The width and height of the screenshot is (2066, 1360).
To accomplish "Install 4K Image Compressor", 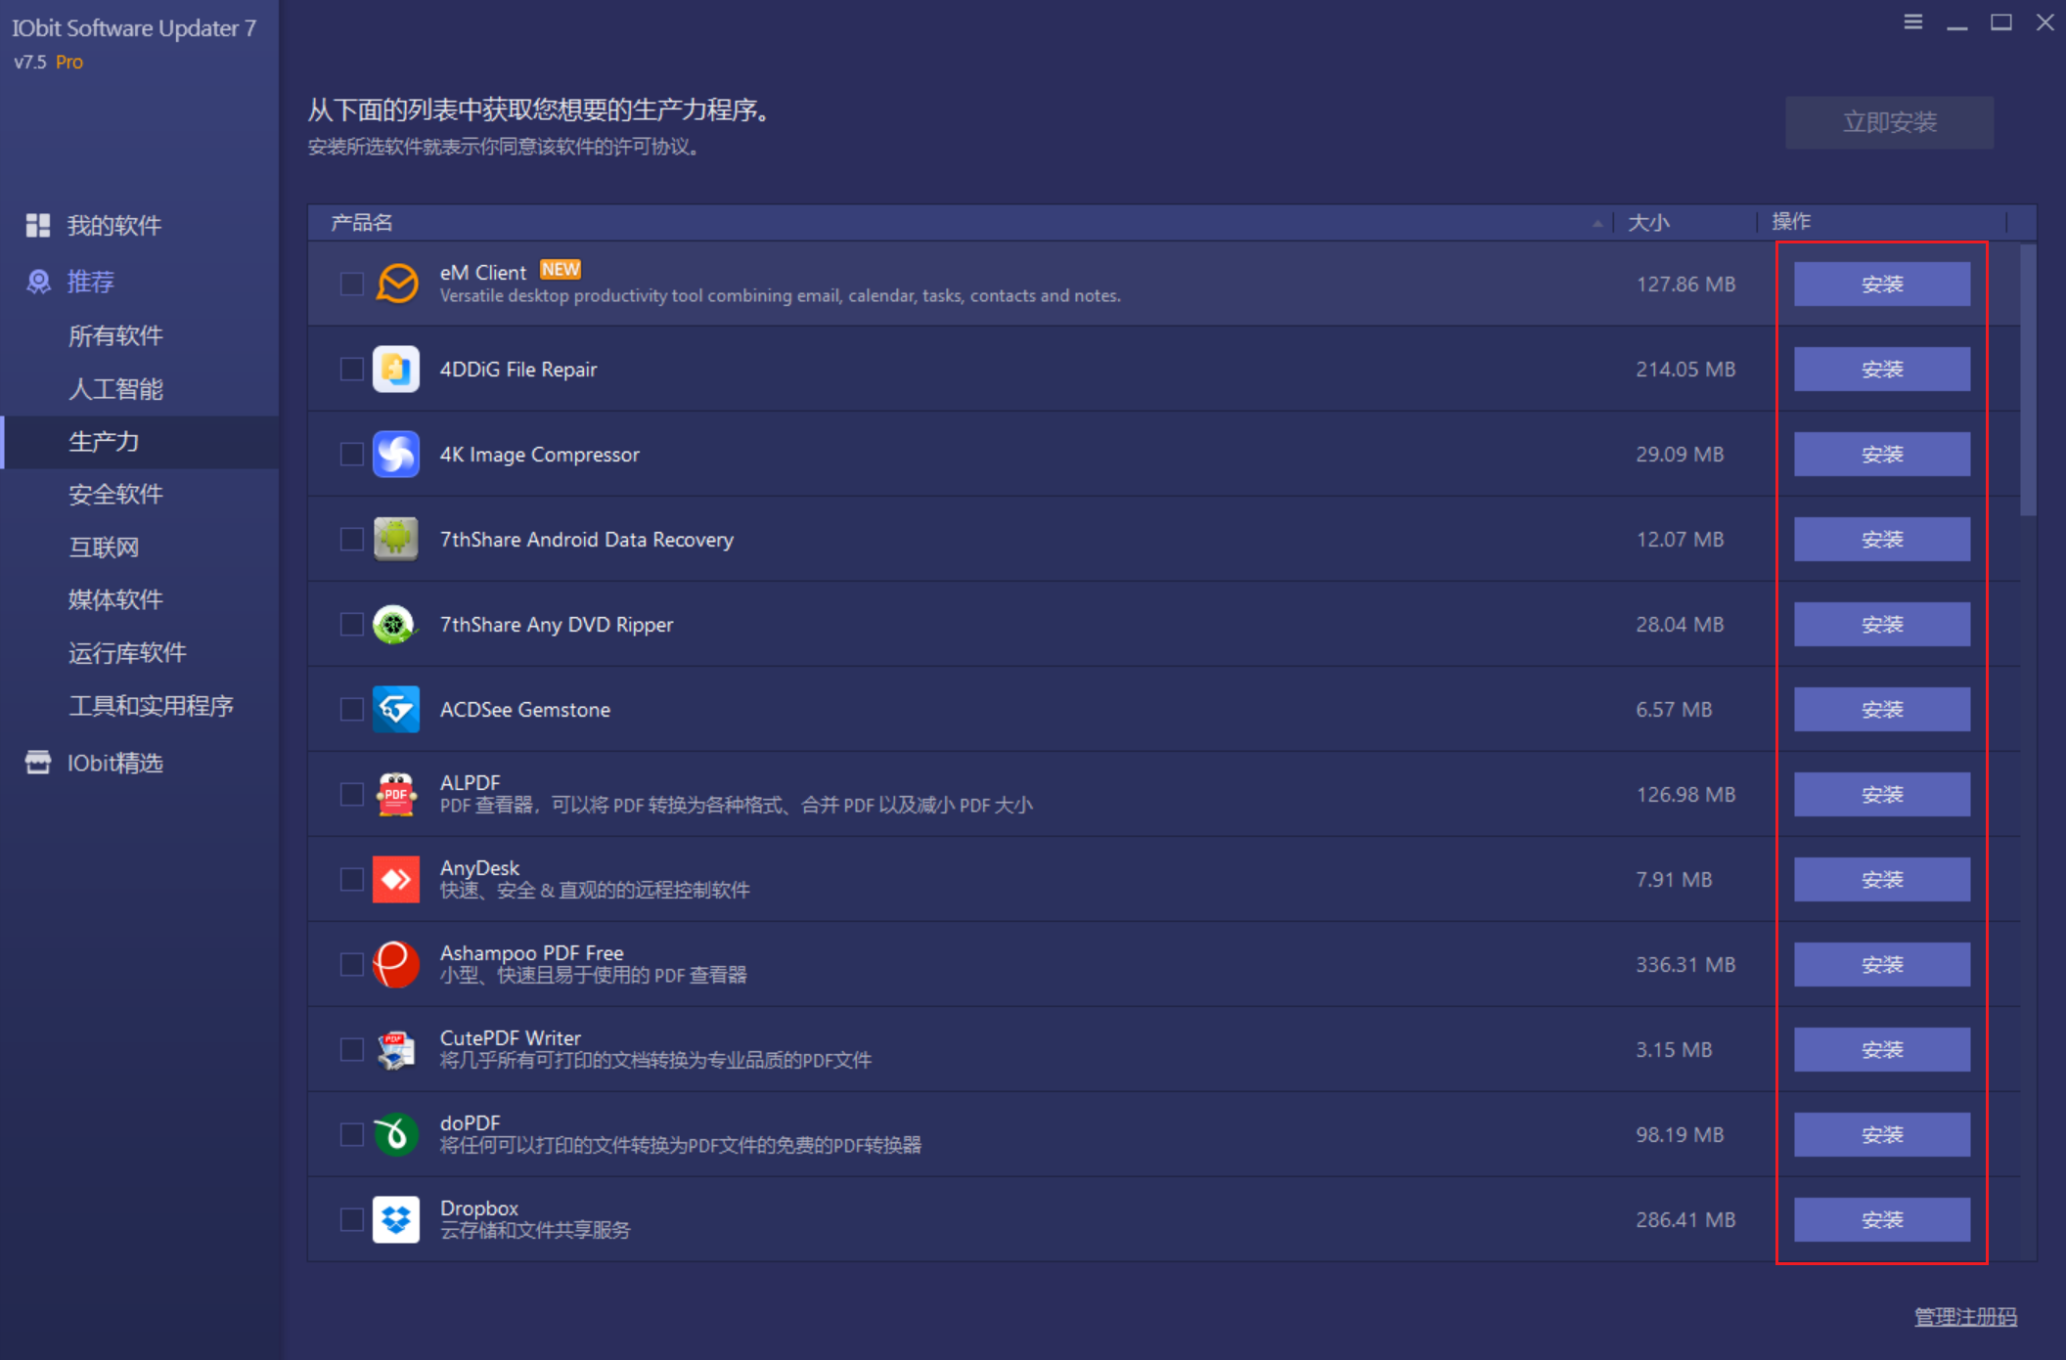I will click(x=1881, y=454).
